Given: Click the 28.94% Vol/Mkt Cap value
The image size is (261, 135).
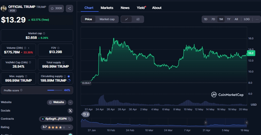Looking at the screenshot, I should click(x=18, y=66).
